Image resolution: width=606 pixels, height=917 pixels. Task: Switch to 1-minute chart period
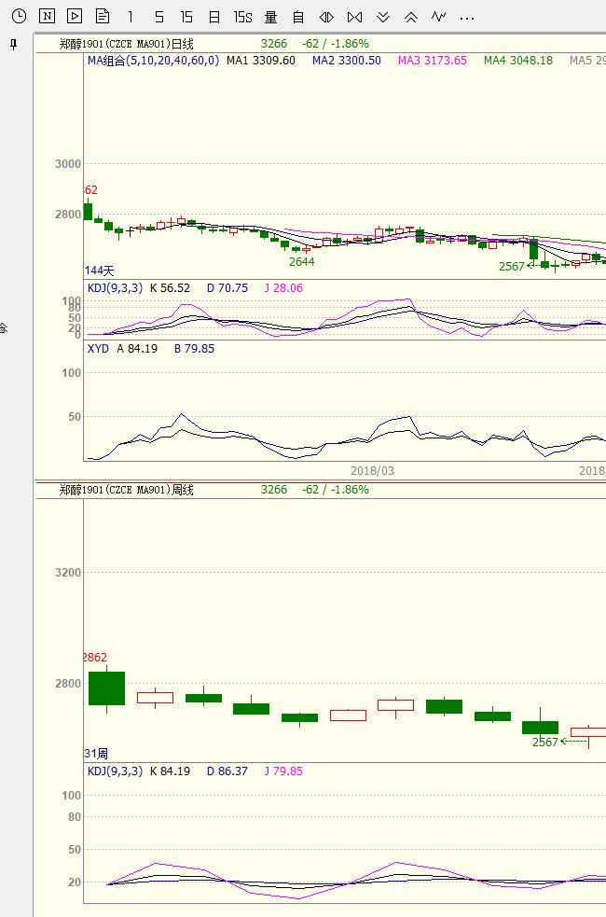[x=131, y=17]
